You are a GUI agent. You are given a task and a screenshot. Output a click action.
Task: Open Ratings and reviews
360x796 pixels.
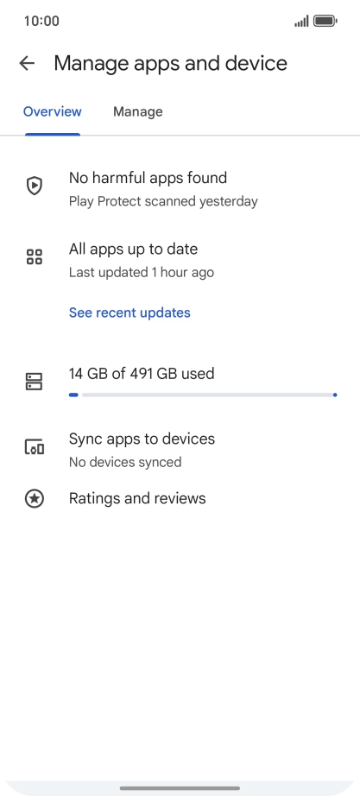[x=137, y=498]
